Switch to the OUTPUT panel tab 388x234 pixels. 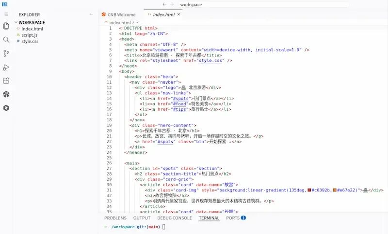pyautogui.click(x=142, y=218)
